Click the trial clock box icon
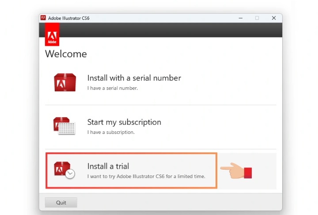The image size is (318, 215). (64, 170)
